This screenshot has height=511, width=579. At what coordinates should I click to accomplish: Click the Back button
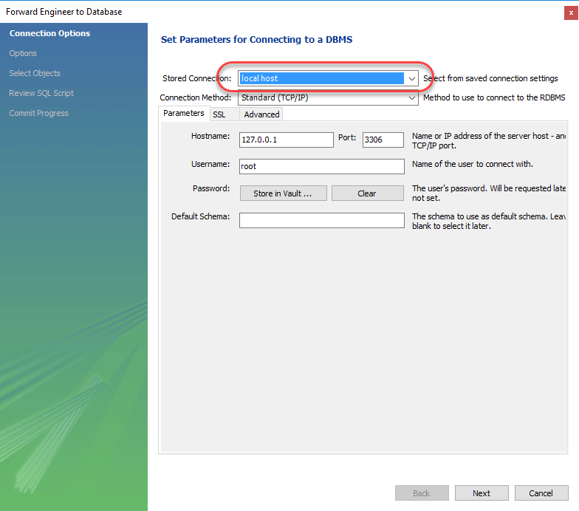click(x=422, y=493)
